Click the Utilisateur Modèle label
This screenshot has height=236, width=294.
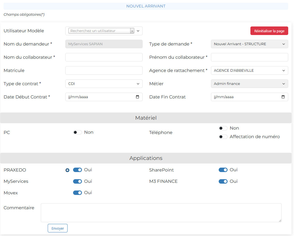24,31
